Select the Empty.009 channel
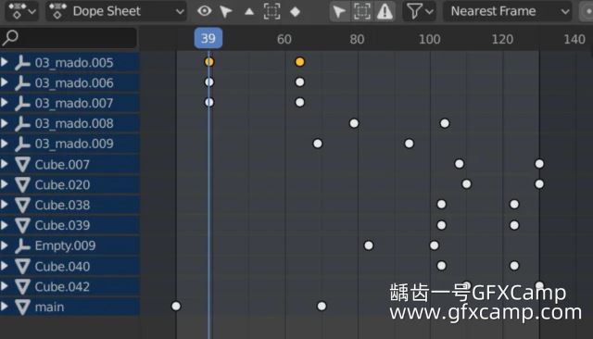The image size is (593, 339). coord(69,245)
